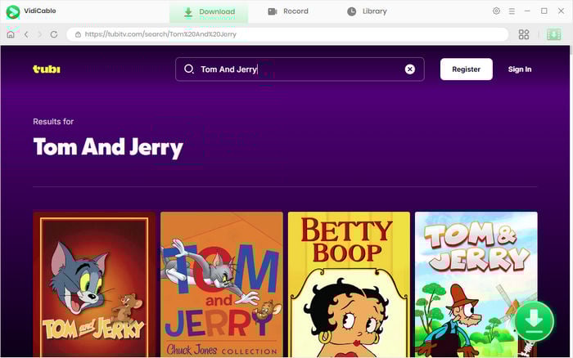This screenshot has height=358, width=573.
Task: Open the green download queue icon
Action: pos(553,34)
